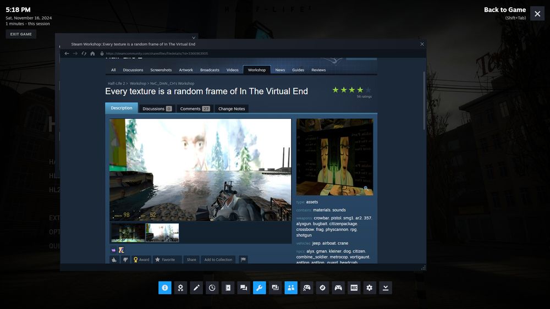The width and height of the screenshot is (550, 309).
Task: Switch to the Comments 27 tab
Action: (195, 109)
